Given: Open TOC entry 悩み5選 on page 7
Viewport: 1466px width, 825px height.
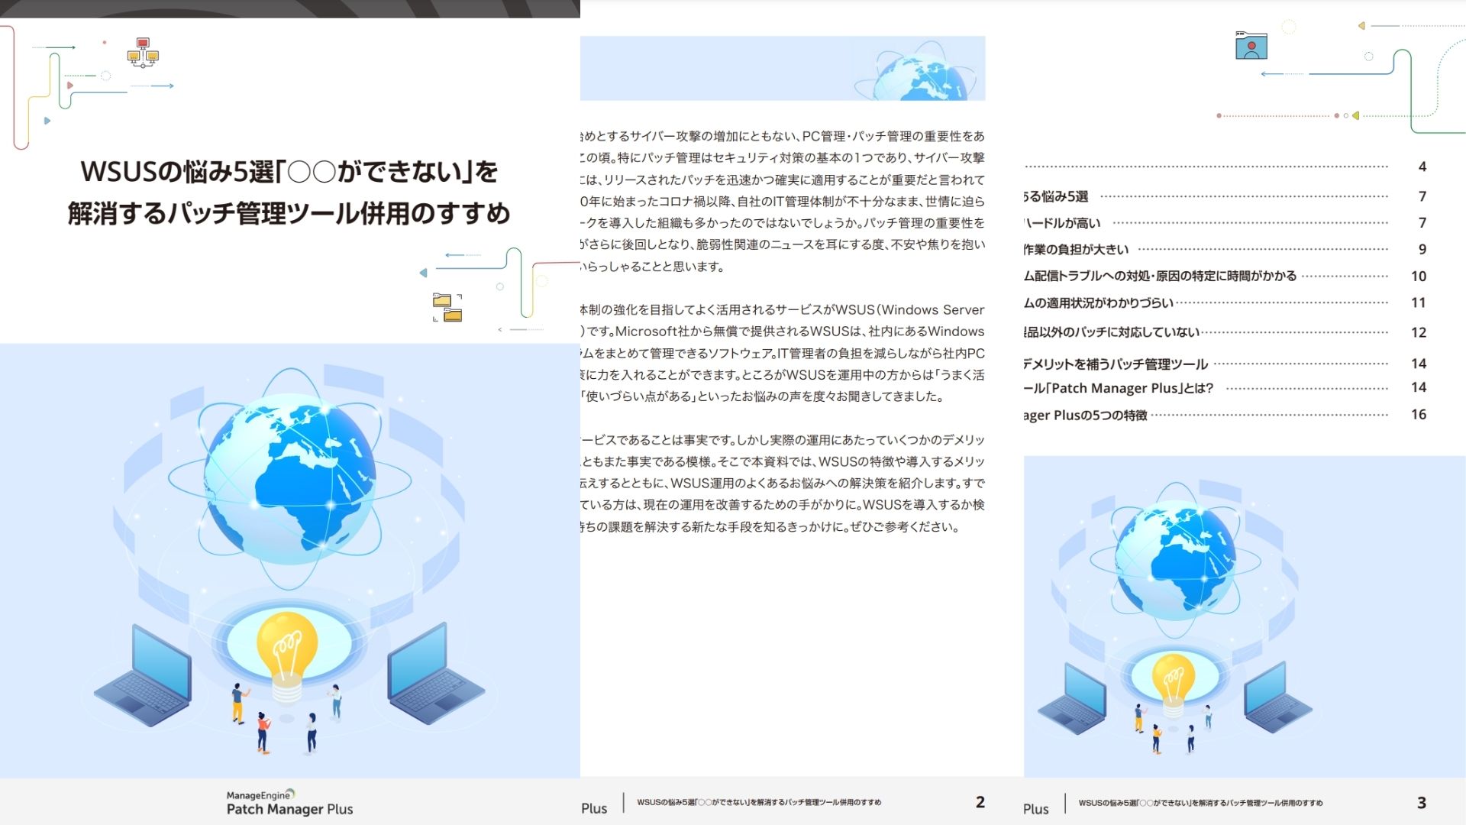Looking at the screenshot, I should tap(1061, 196).
